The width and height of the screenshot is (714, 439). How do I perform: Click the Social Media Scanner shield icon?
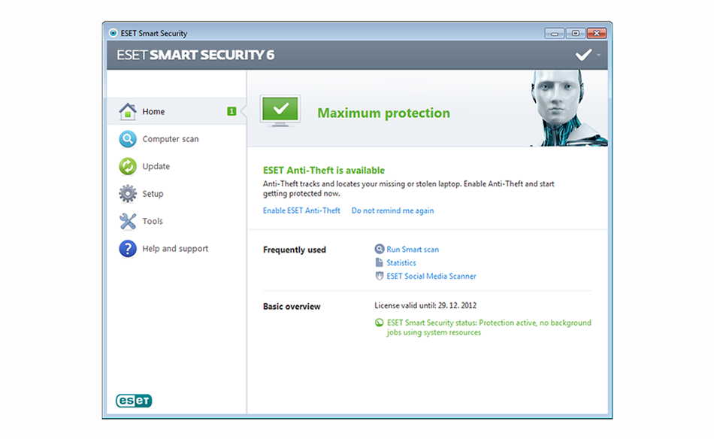pyautogui.click(x=380, y=276)
